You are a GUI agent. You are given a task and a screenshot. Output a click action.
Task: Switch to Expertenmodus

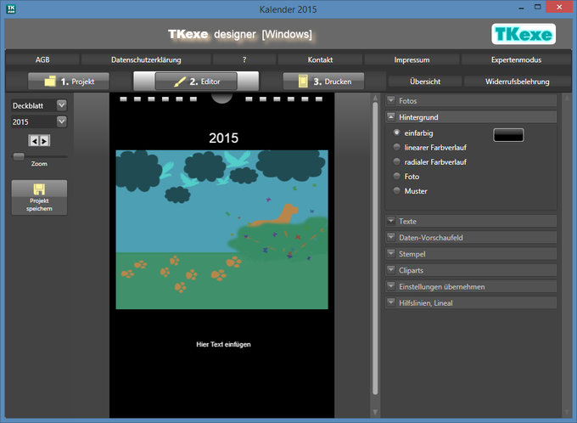(516, 59)
